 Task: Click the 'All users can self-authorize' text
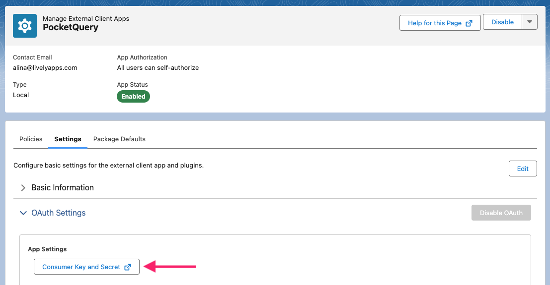(x=158, y=67)
